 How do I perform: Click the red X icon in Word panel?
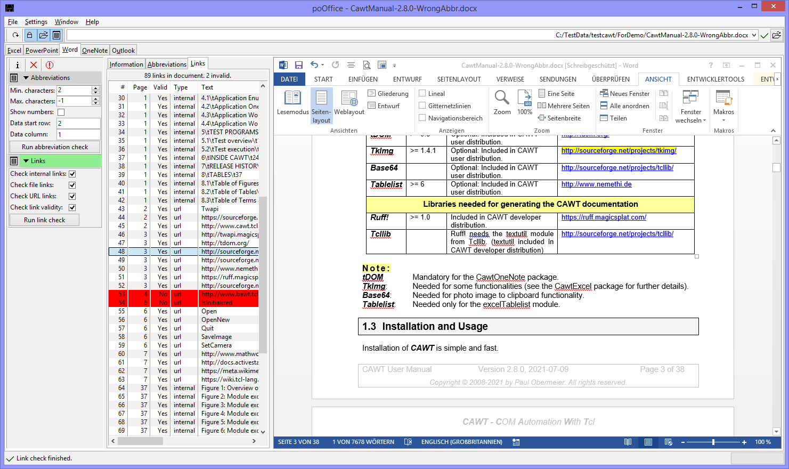pyautogui.click(x=34, y=65)
